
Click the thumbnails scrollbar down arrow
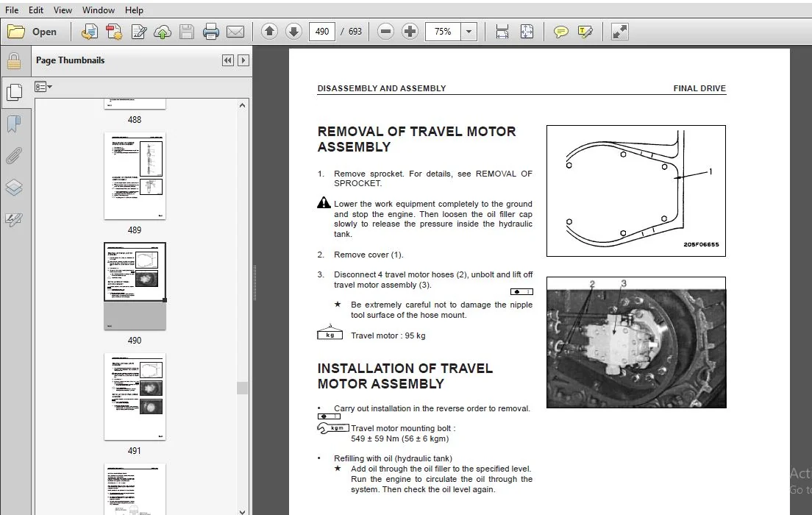point(242,511)
